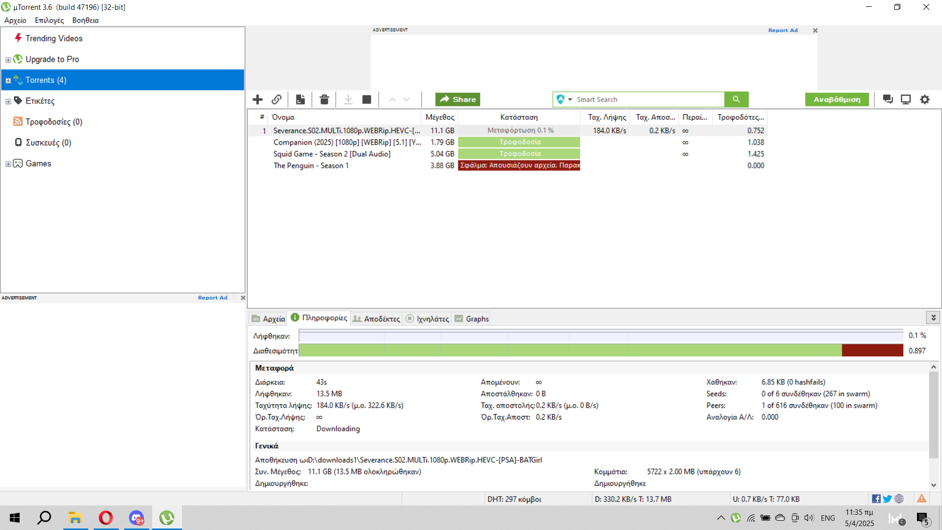
Task: Sort by Όνομα column header
Action: point(344,117)
